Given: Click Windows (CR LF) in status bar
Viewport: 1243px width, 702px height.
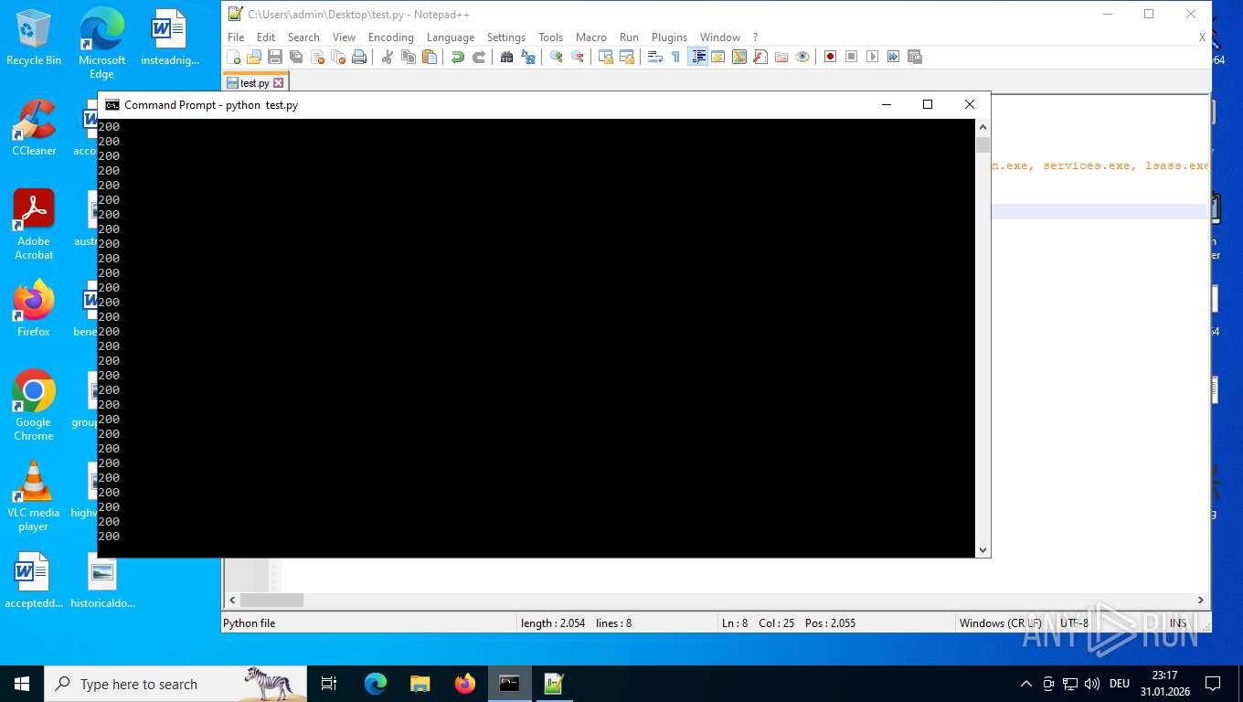Looking at the screenshot, I should [x=1000, y=623].
